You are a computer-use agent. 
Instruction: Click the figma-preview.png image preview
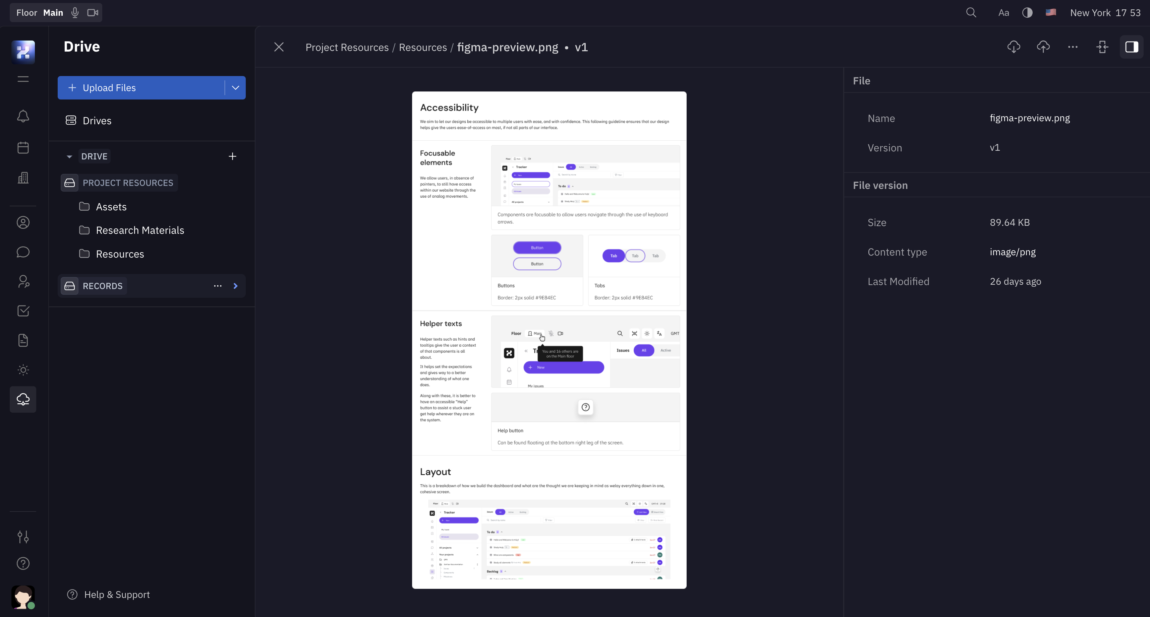[549, 340]
